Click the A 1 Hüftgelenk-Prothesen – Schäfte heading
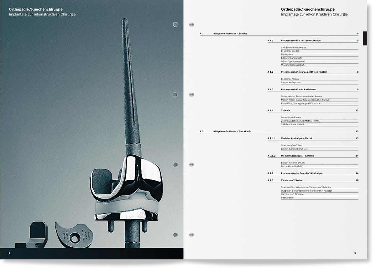 [x=230, y=33]
